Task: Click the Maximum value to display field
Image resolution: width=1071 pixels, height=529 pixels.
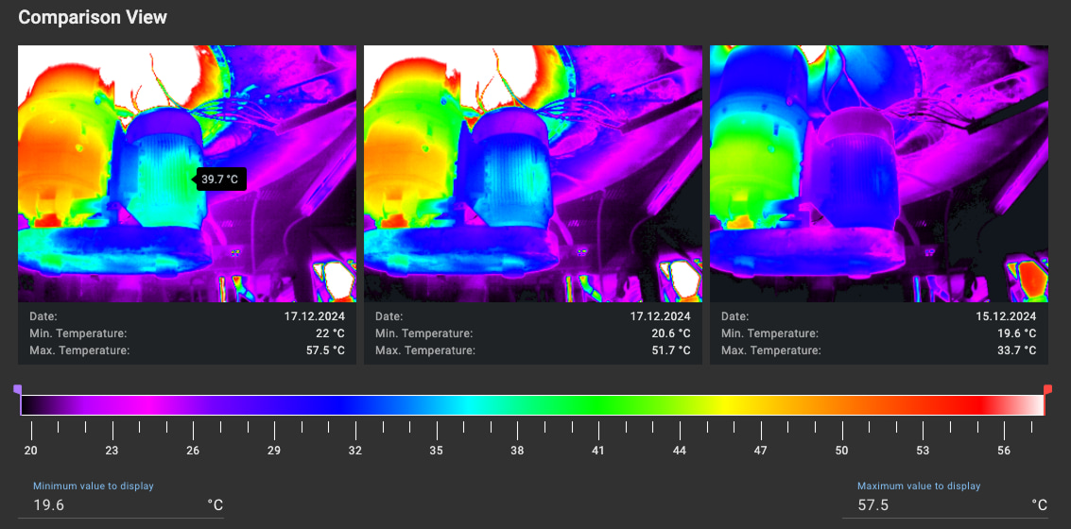Action: [x=944, y=505]
